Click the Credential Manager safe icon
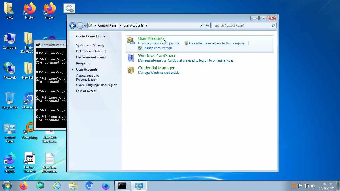The height and width of the screenshot is (191, 340). tap(131, 70)
